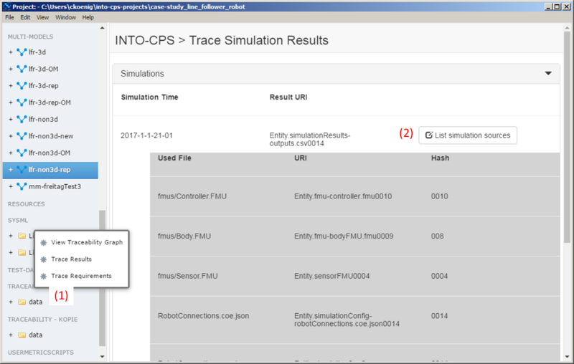Expand the lfr-non3d-OM tree node
Image resolution: width=574 pixels, height=364 pixels.
[x=10, y=153]
